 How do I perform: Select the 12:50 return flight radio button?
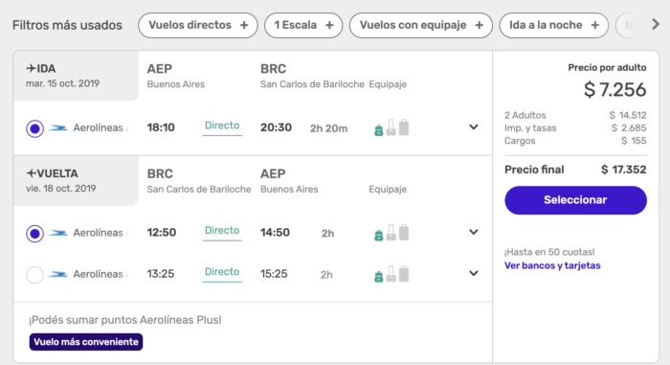click(x=34, y=234)
